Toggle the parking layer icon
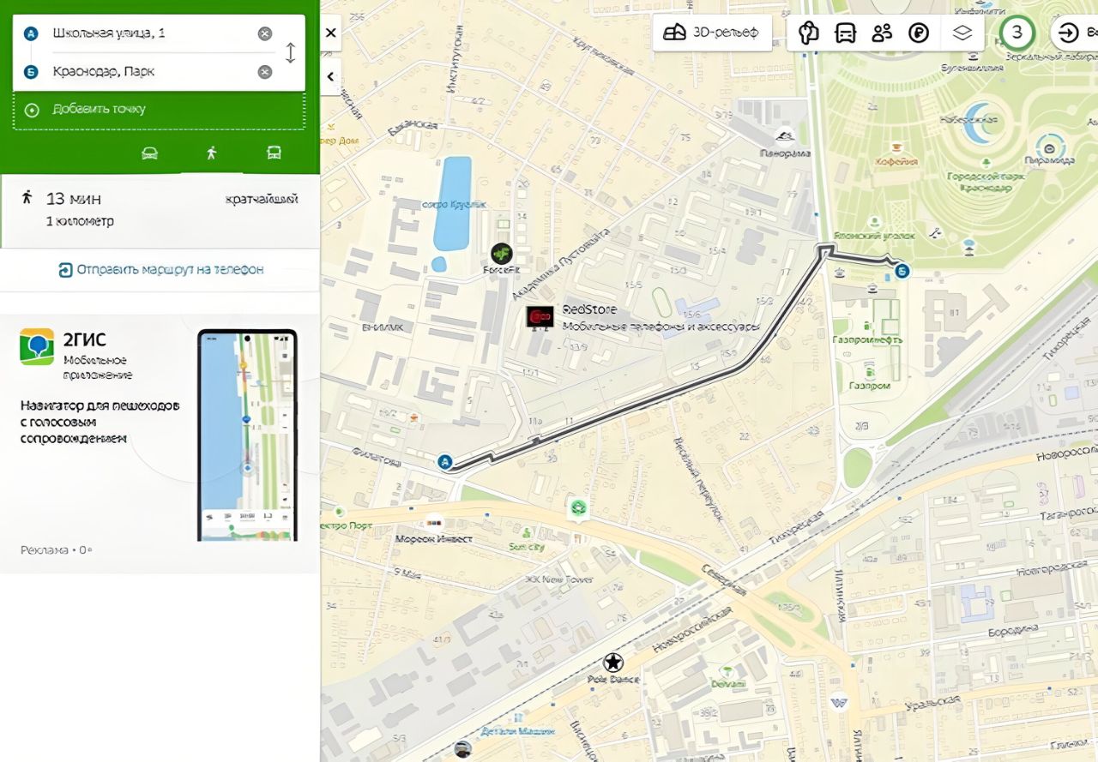 pos(920,33)
